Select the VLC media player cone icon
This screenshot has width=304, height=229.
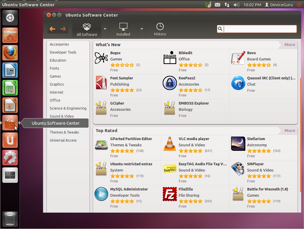pos(170,144)
